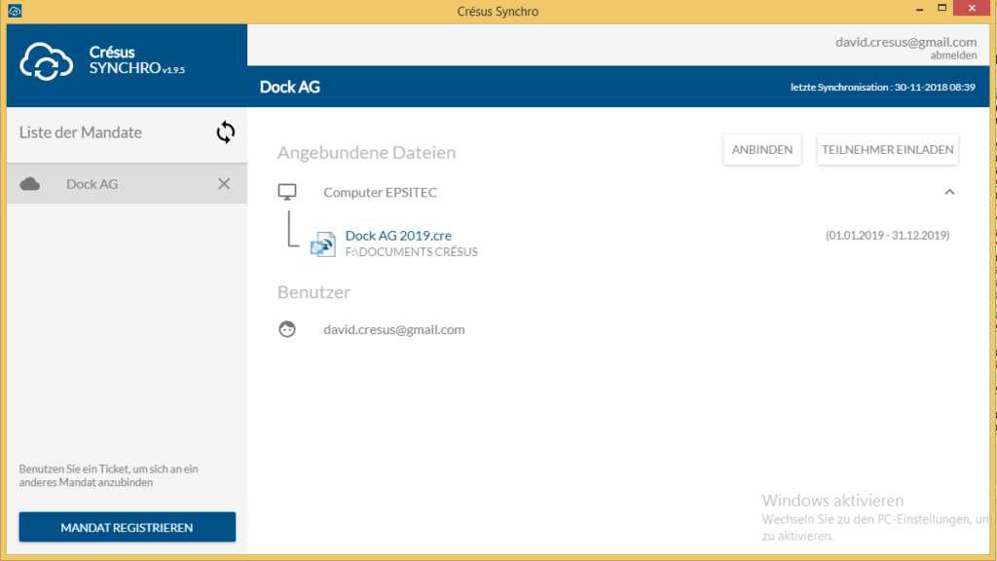Open the Dock AG 2019.cre file link
The height and width of the screenshot is (561, 997).
398,236
